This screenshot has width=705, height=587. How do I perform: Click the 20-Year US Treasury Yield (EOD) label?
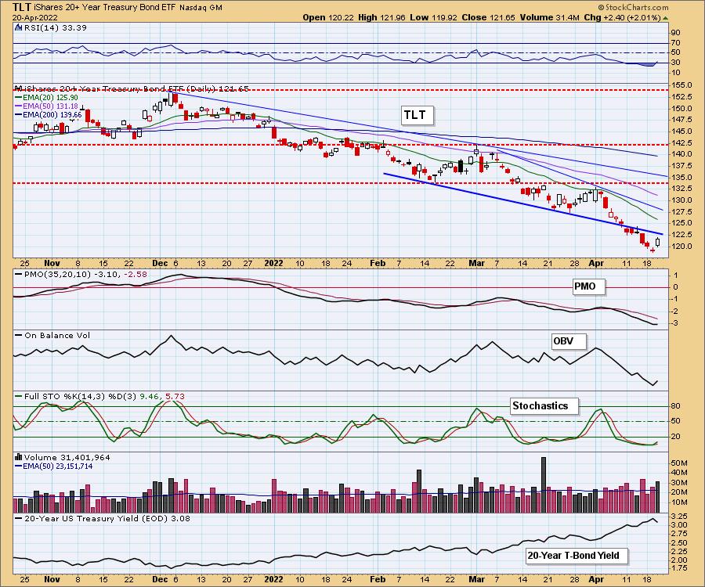103,518
